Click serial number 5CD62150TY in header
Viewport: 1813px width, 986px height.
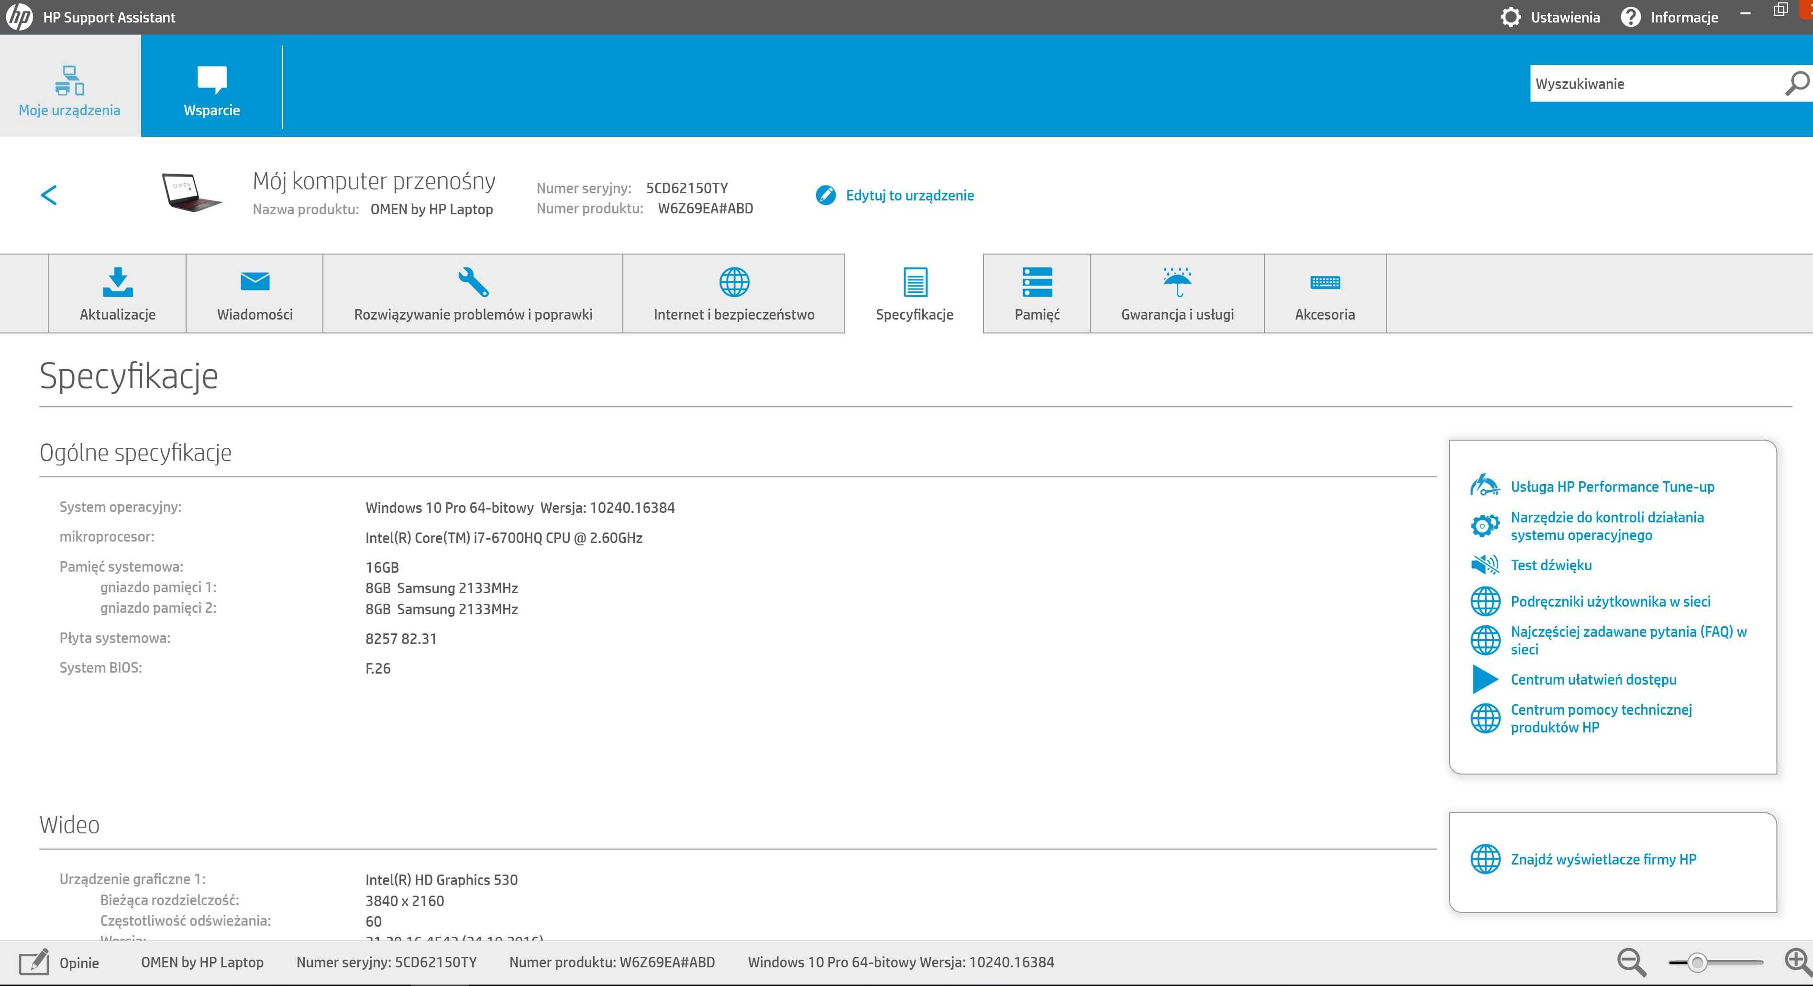pyautogui.click(x=687, y=188)
